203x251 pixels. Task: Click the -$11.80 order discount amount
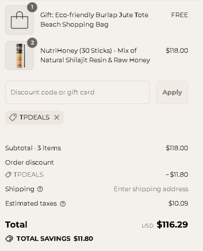point(177,174)
